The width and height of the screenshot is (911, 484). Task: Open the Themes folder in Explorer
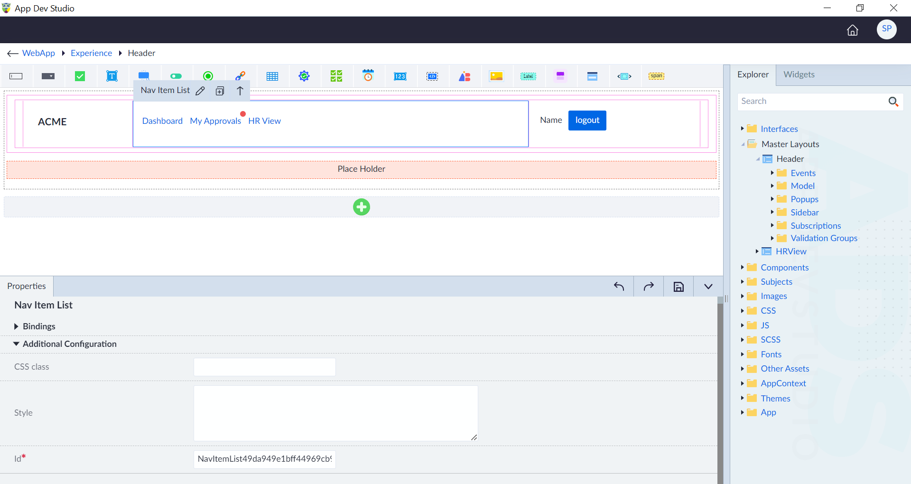pos(775,398)
